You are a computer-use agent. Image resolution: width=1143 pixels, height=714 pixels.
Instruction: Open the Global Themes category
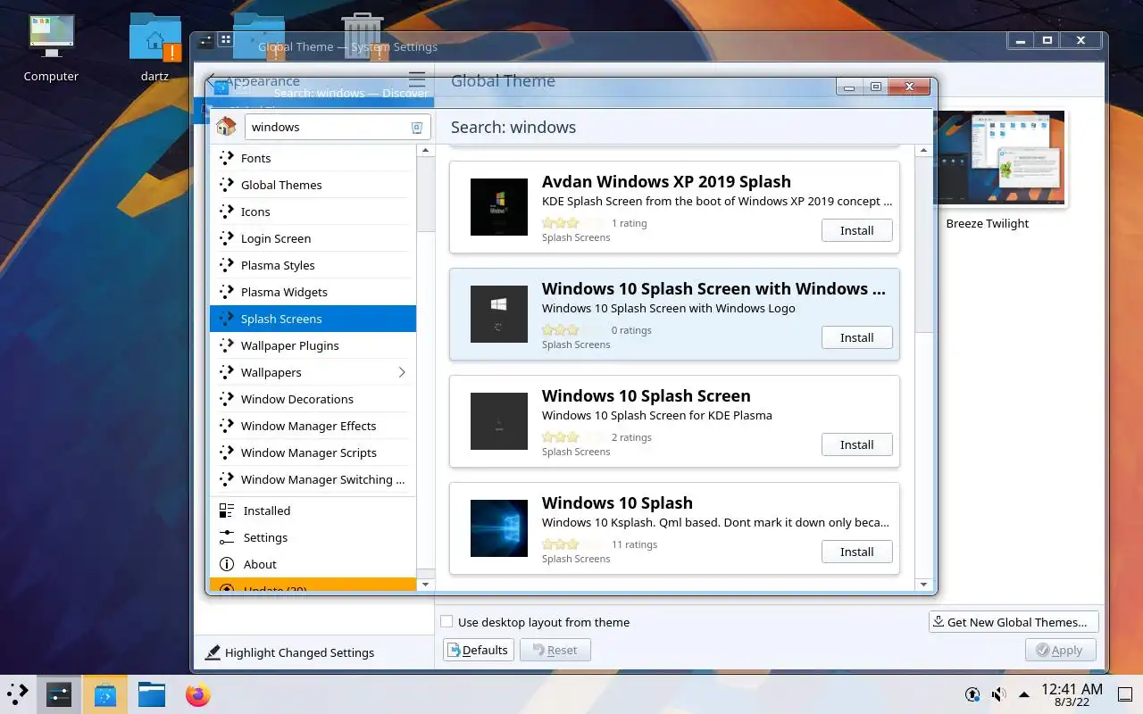[x=313, y=185]
